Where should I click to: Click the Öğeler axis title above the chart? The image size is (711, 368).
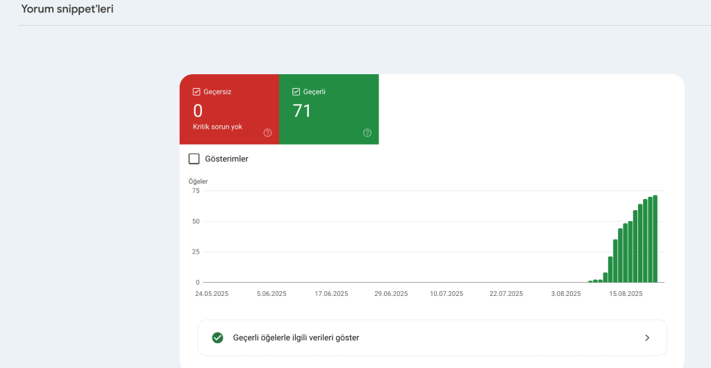tap(198, 182)
